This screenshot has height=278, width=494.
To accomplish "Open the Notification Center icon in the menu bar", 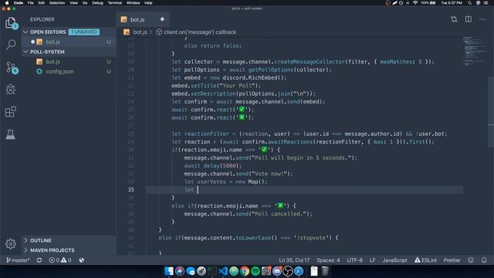I will pyautogui.click(x=486, y=3).
